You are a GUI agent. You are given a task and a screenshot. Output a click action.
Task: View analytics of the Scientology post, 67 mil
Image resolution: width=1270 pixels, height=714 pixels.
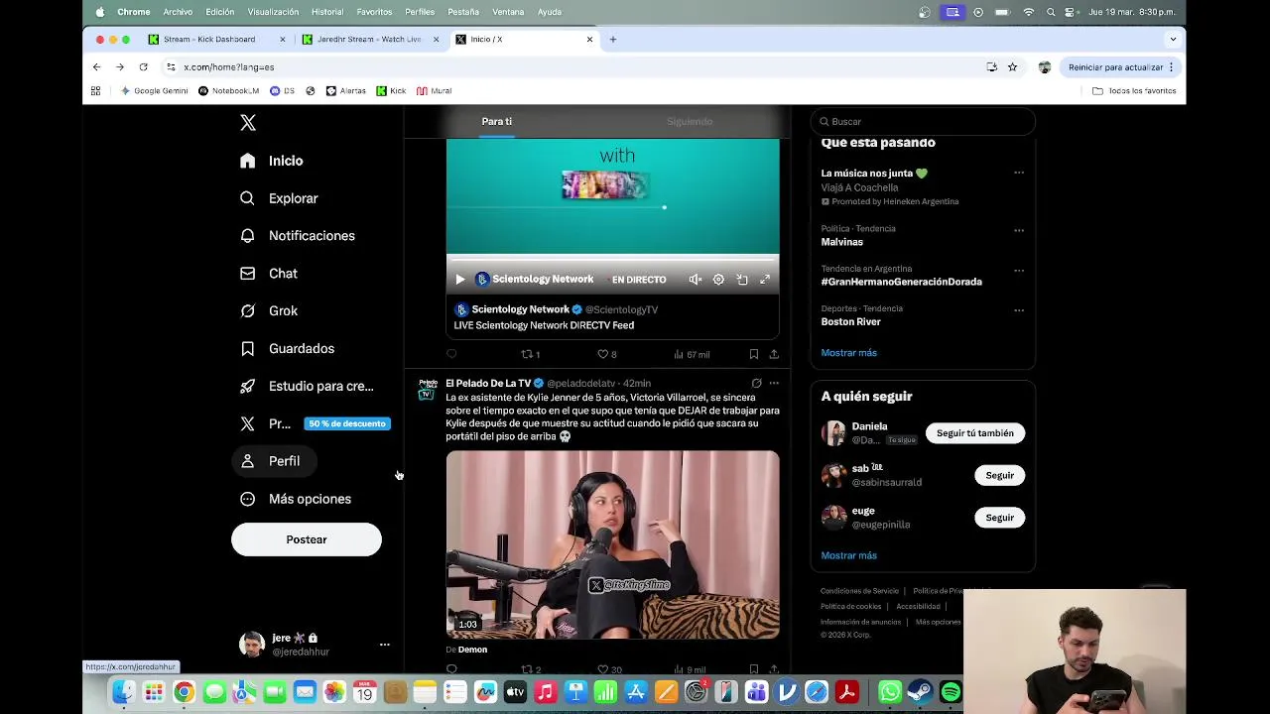coord(692,354)
